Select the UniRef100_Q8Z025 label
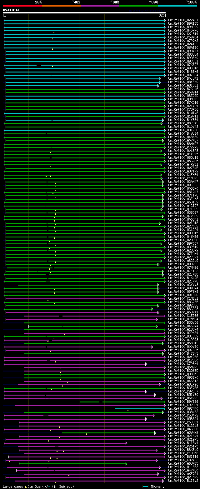 [x=183, y=96]
